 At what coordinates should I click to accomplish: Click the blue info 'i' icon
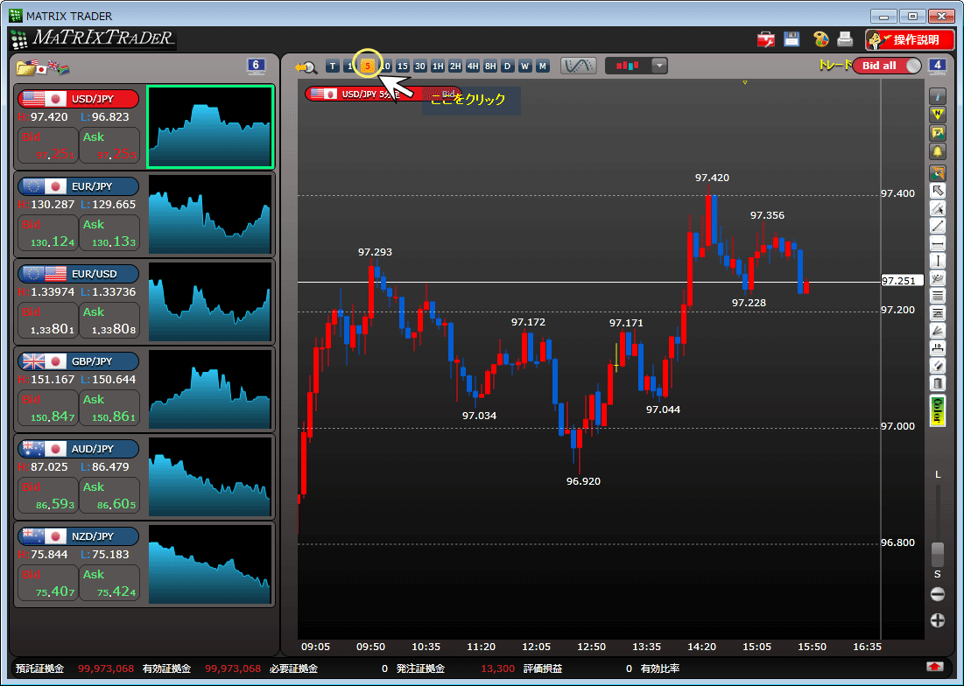(938, 96)
